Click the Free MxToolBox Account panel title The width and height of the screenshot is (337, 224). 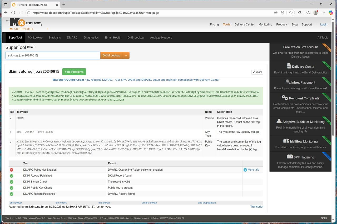pyautogui.click(x=300, y=47)
